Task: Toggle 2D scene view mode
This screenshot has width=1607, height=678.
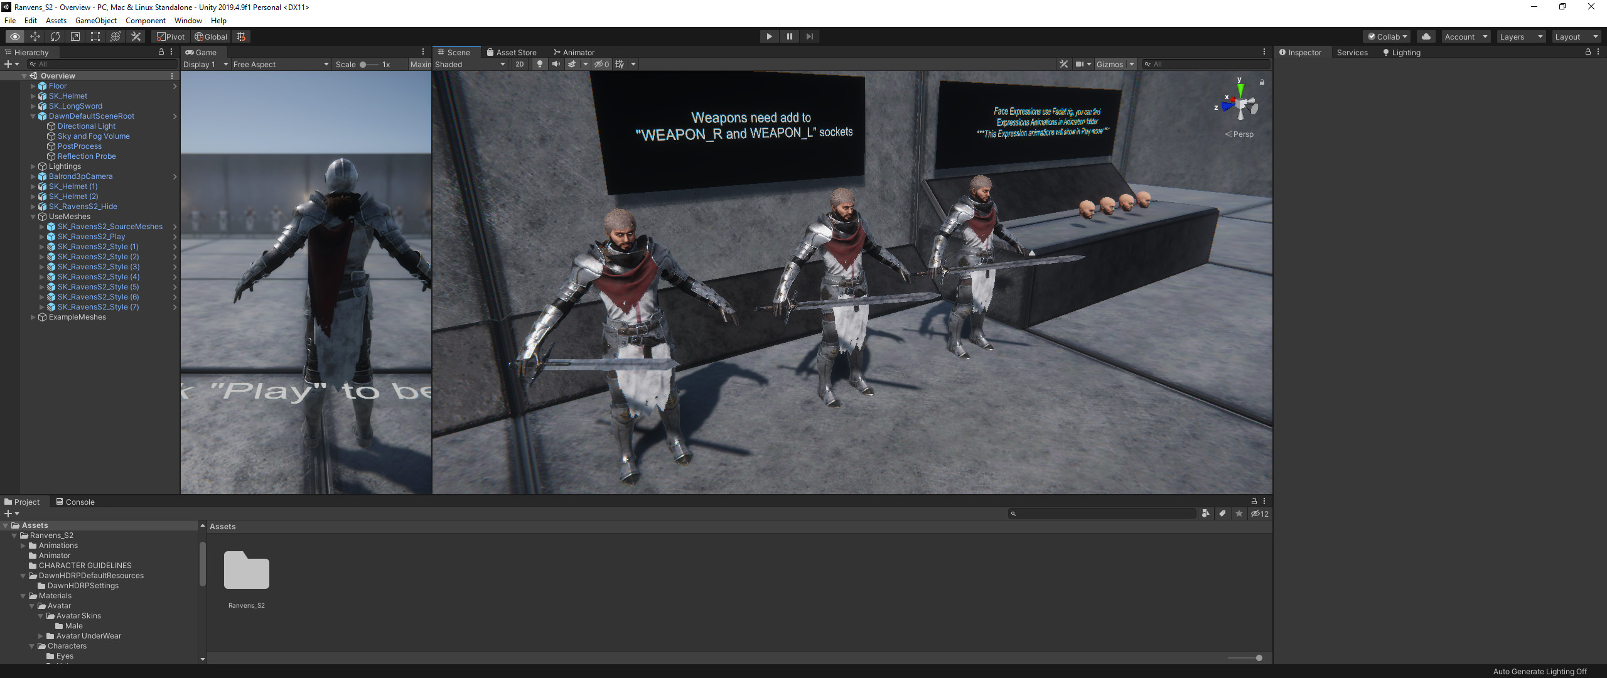Action: 520,64
